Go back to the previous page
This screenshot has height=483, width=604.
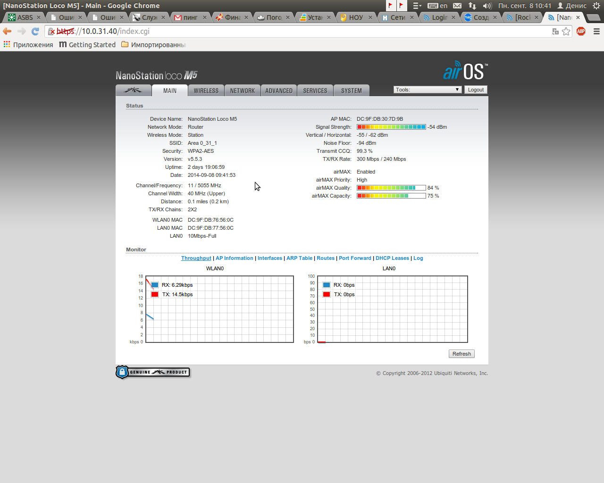pyautogui.click(x=7, y=31)
